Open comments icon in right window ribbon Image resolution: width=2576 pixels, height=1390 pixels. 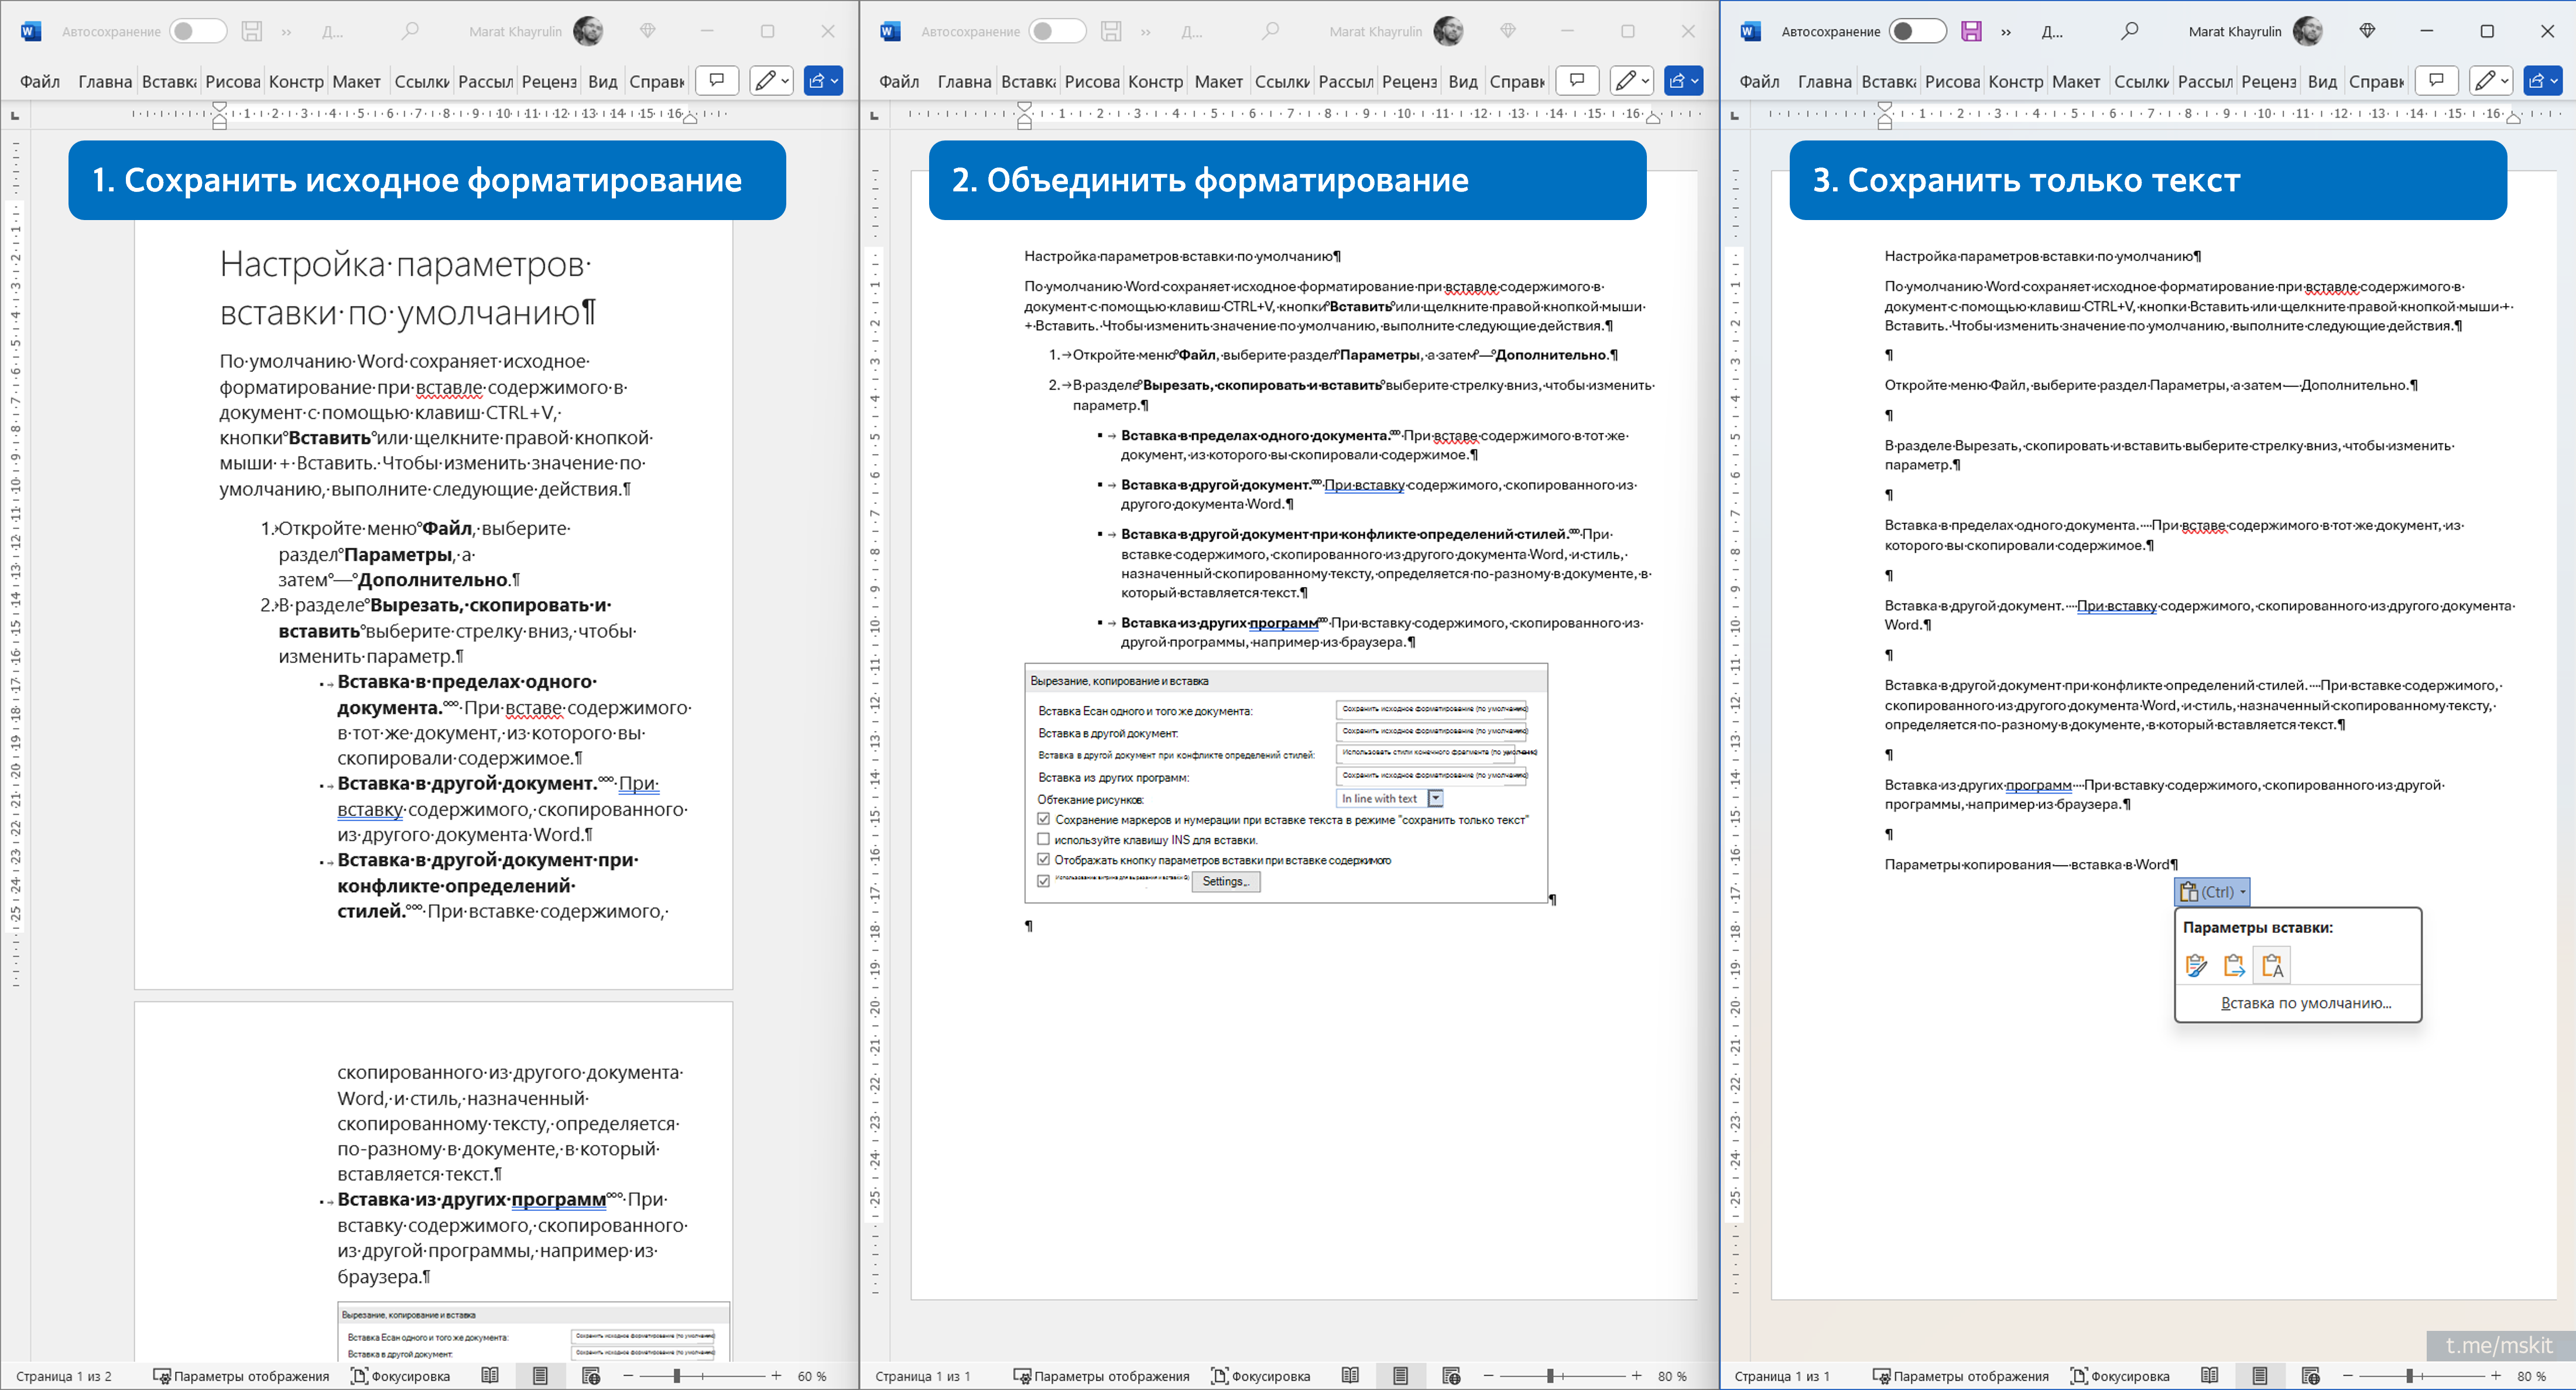pyautogui.click(x=2437, y=80)
